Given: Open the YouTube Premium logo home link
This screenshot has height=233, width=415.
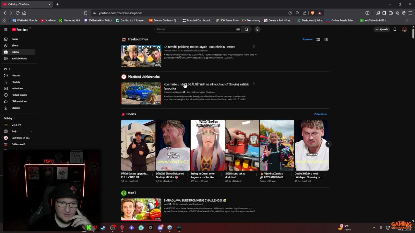Looking at the screenshot, I should pyautogui.click(x=20, y=29).
